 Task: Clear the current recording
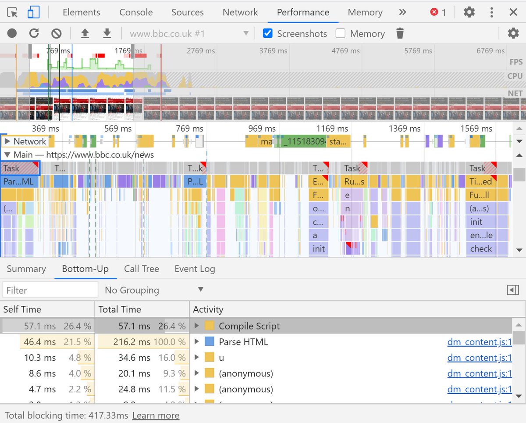(56, 33)
